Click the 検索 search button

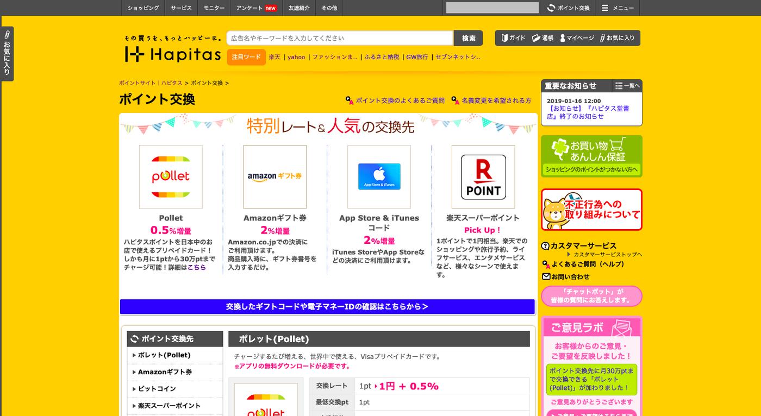pyautogui.click(x=469, y=38)
